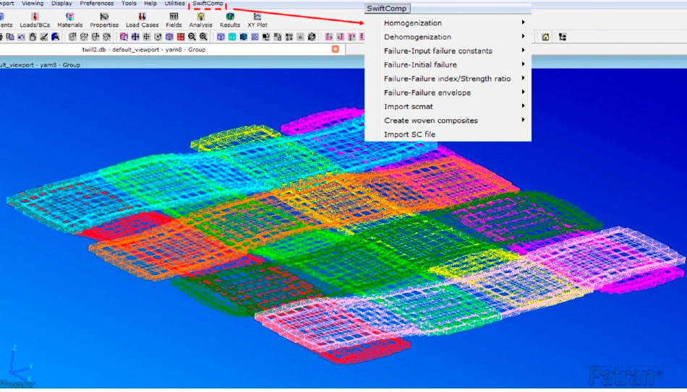The image size is (687, 392).
Task: Open the Loads/BCs application
Action: (35, 20)
